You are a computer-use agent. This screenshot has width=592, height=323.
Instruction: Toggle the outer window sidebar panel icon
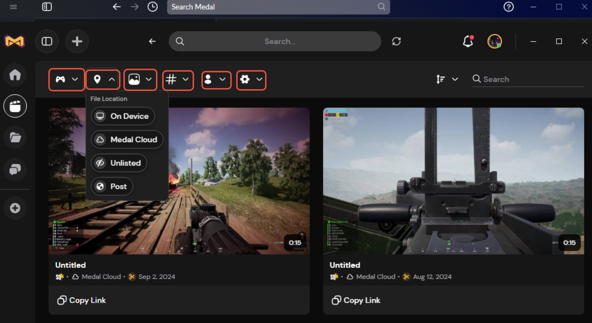click(x=47, y=7)
